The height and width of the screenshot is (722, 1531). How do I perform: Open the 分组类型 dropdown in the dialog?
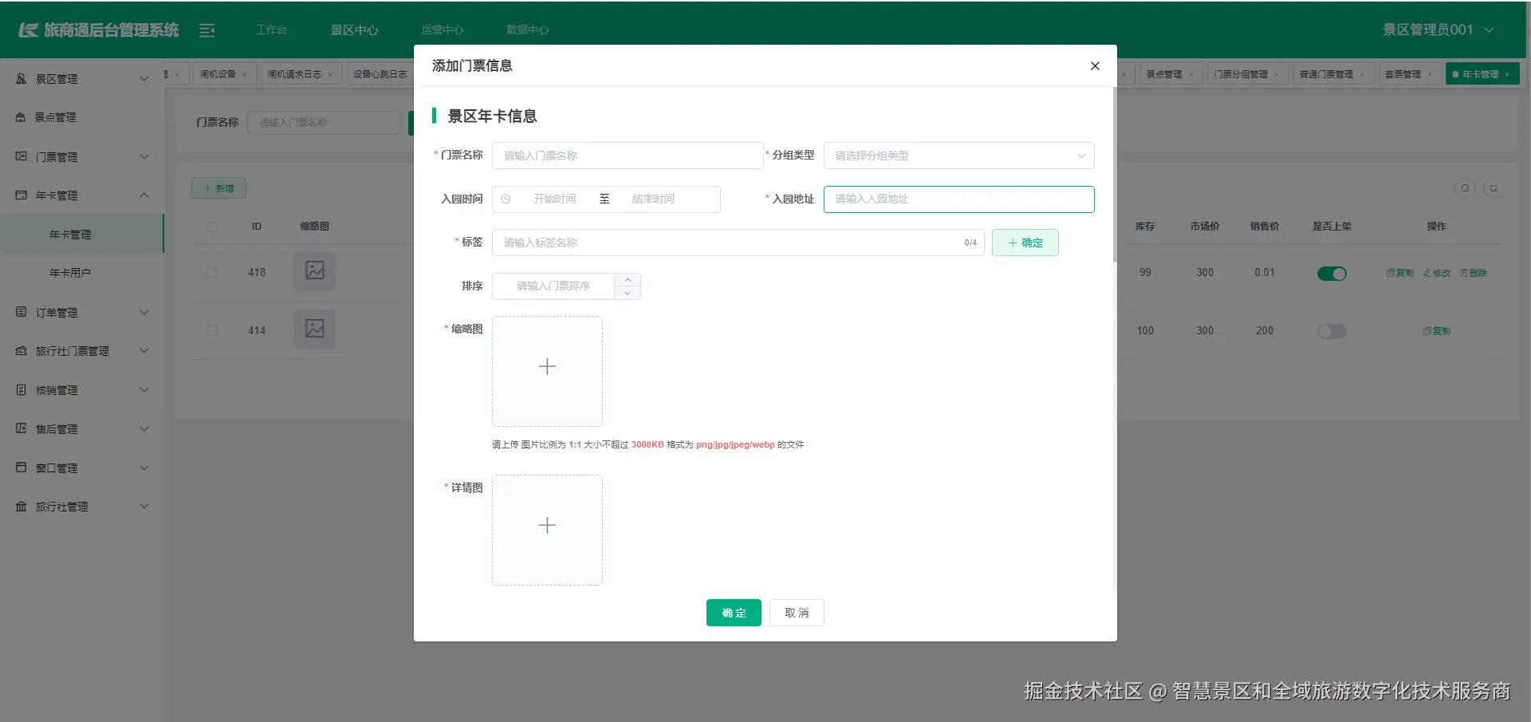point(958,156)
